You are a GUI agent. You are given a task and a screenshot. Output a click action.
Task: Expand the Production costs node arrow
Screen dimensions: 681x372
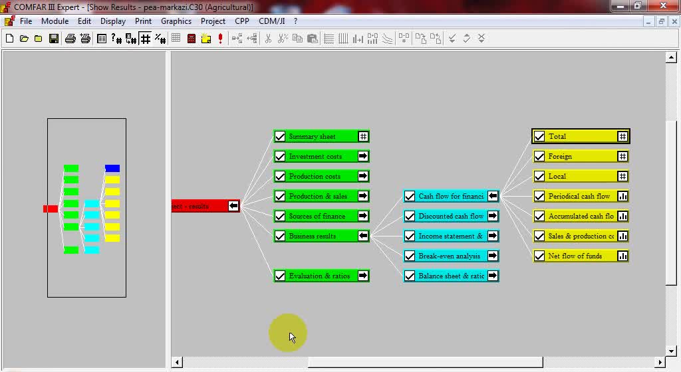pyautogui.click(x=363, y=176)
